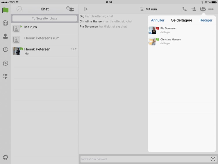Open more options three dots
This screenshot has height=164, width=218.
point(211,9)
